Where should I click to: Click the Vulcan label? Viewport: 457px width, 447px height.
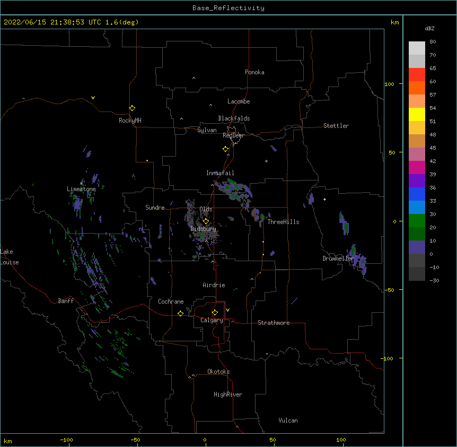[x=288, y=420]
